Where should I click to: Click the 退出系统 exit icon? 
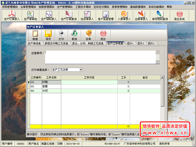(x=179, y=16)
